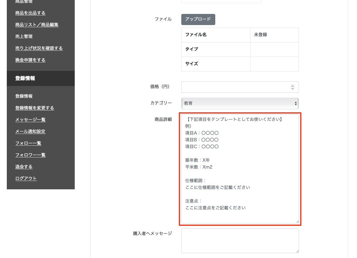Viewport: 357px width, 258px height.
Task: Click the 登録情報 sidebar section header
Action: pyautogui.click(x=25, y=78)
